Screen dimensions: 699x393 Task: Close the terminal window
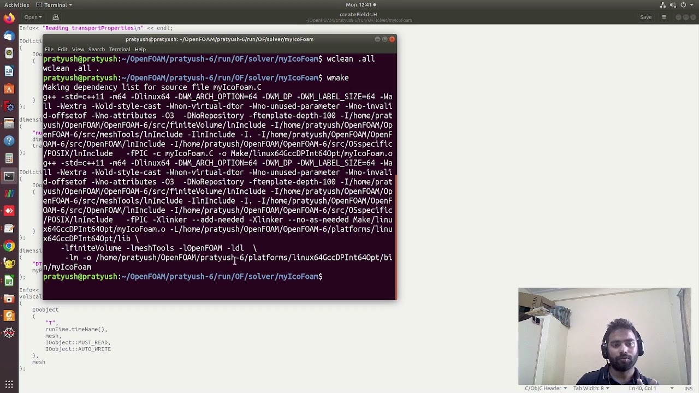pos(392,39)
